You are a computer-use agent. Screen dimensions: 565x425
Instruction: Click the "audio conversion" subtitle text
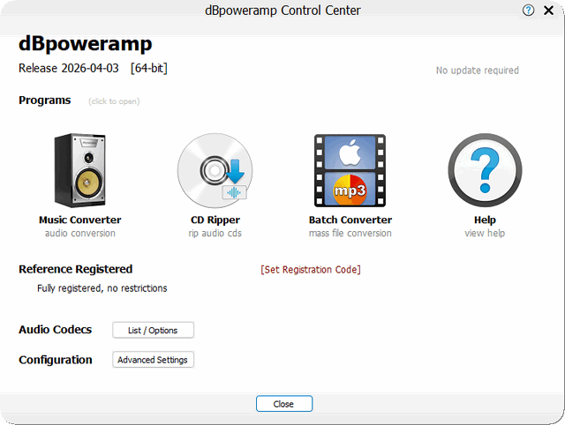[80, 234]
